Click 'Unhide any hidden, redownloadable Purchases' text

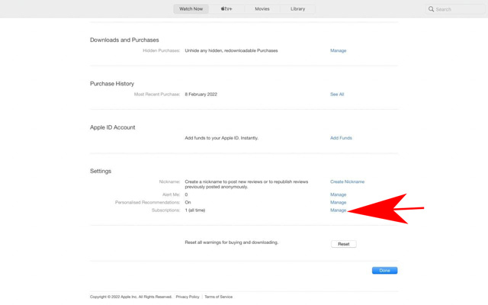[x=231, y=50]
